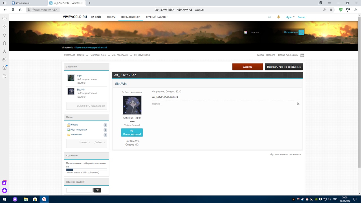Click the Добавить folder button
This screenshot has width=361, height=203.
pos(100,143)
